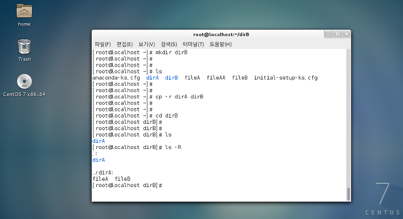Open the 터미널(T) menu

point(193,44)
